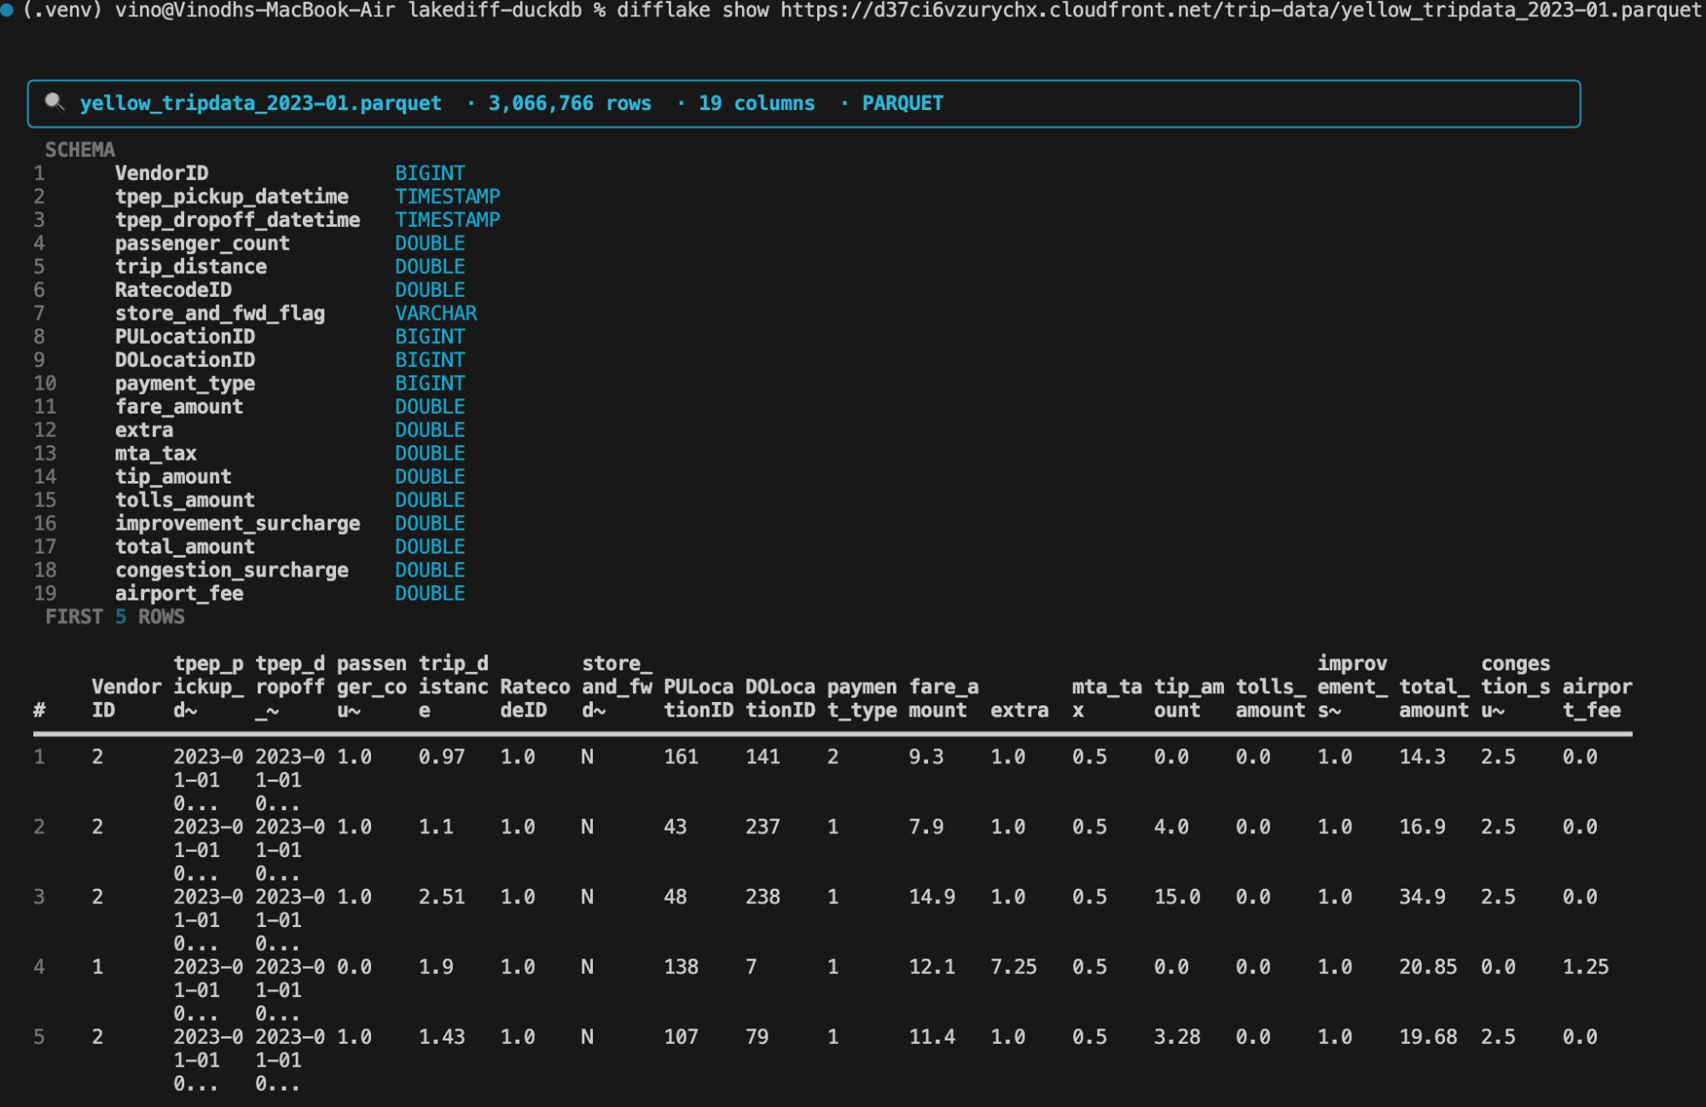
Task: Select the improvement_surcharge schema entry
Action: coord(238,523)
